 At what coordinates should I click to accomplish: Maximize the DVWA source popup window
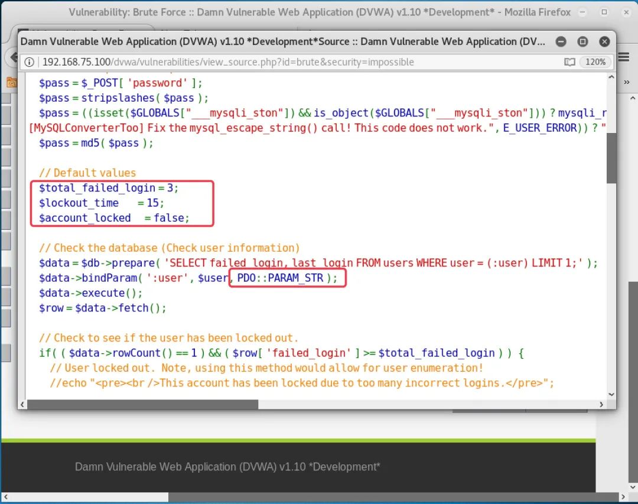click(x=582, y=41)
